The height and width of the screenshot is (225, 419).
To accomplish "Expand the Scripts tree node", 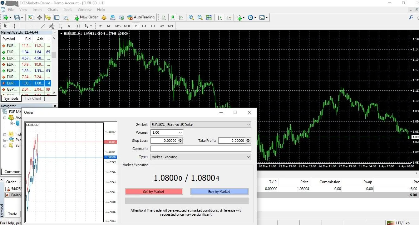I will [x=5, y=146].
